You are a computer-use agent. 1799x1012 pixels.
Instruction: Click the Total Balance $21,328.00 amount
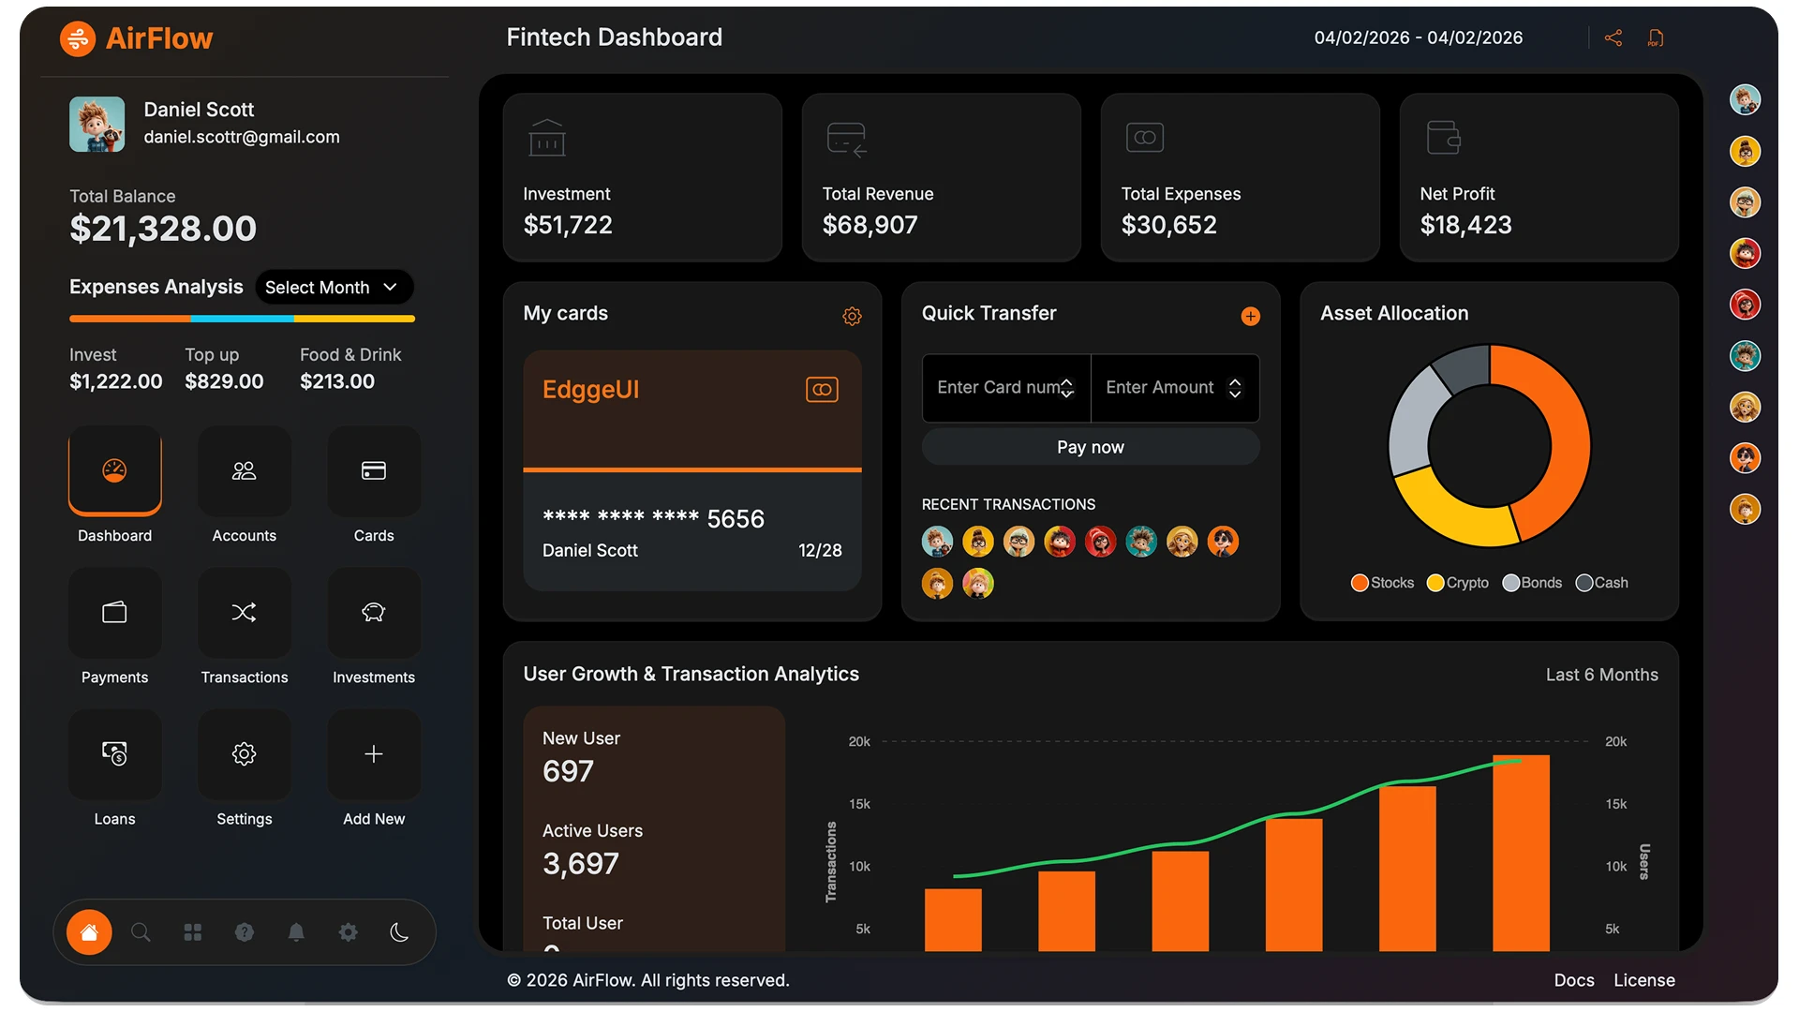pos(163,229)
